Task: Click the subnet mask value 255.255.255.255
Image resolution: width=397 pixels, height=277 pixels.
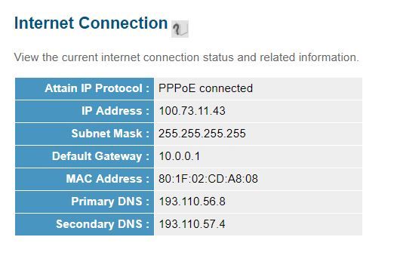Action: (x=202, y=134)
